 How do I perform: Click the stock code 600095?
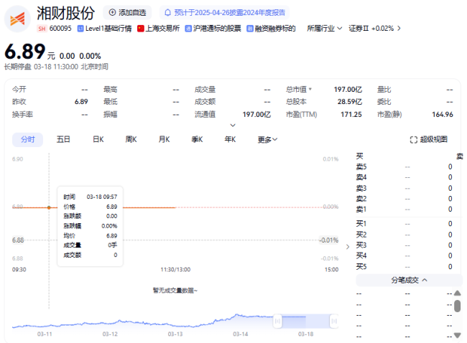tap(60, 29)
